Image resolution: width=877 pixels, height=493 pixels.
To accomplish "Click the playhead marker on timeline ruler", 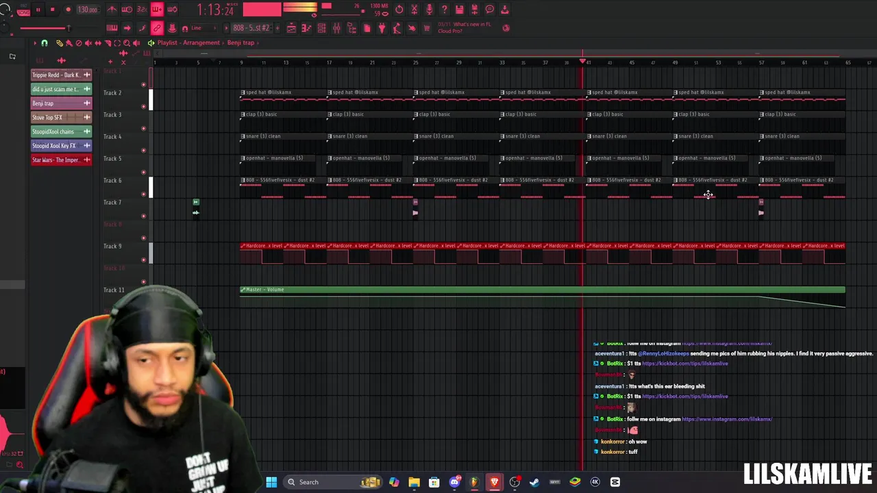I will click(583, 62).
